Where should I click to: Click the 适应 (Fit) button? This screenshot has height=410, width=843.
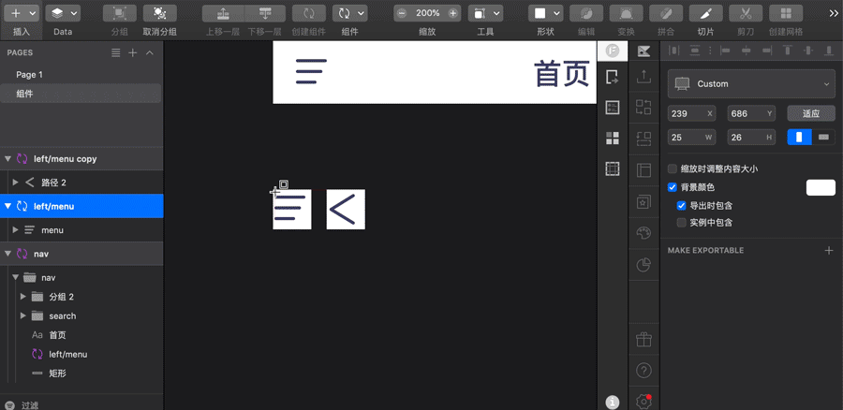[x=810, y=113]
